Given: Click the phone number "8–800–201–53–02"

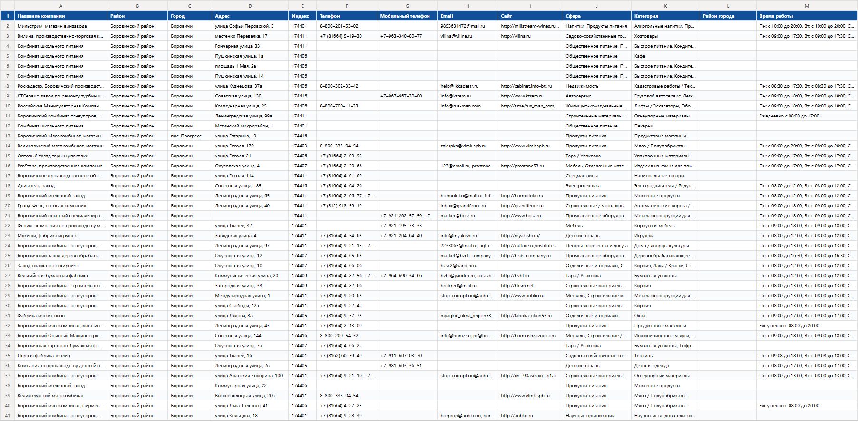Looking at the screenshot, I should point(347,26).
